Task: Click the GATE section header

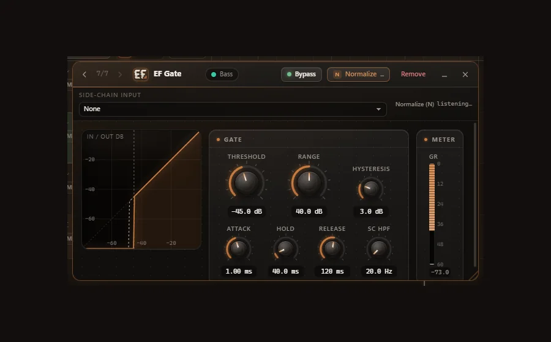Action: tap(309, 139)
